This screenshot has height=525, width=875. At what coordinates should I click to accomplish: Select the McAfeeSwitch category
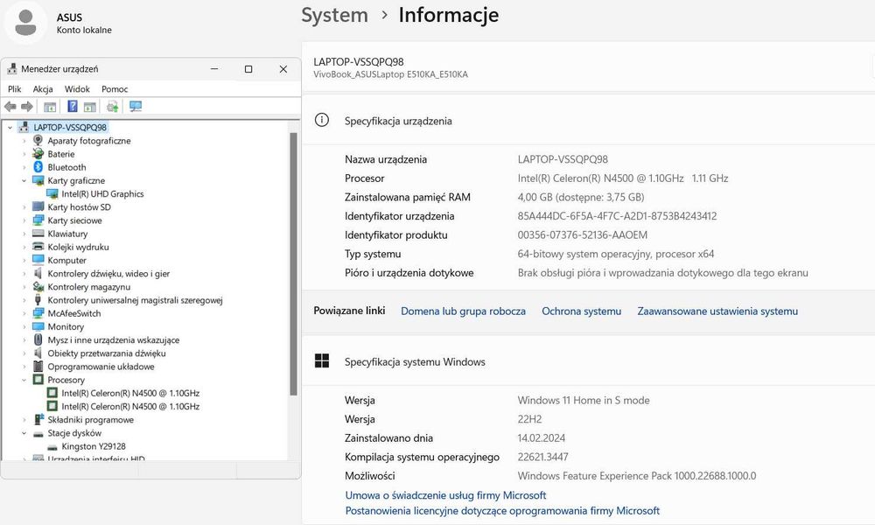pos(74,313)
